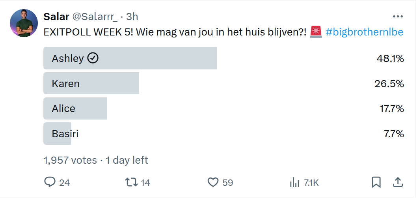Open Salar's profile name link

[56, 17]
